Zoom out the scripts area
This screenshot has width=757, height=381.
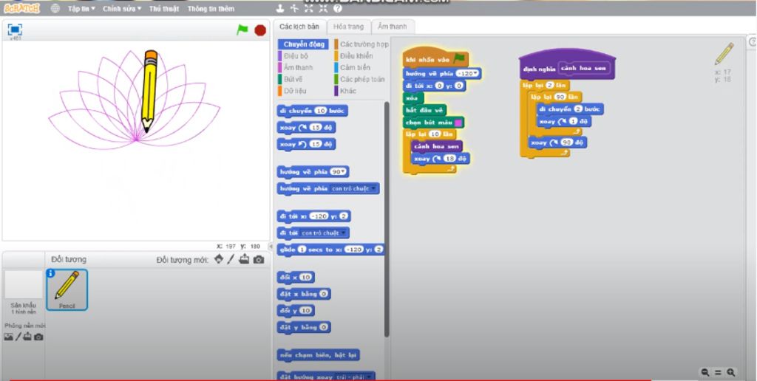point(705,372)
